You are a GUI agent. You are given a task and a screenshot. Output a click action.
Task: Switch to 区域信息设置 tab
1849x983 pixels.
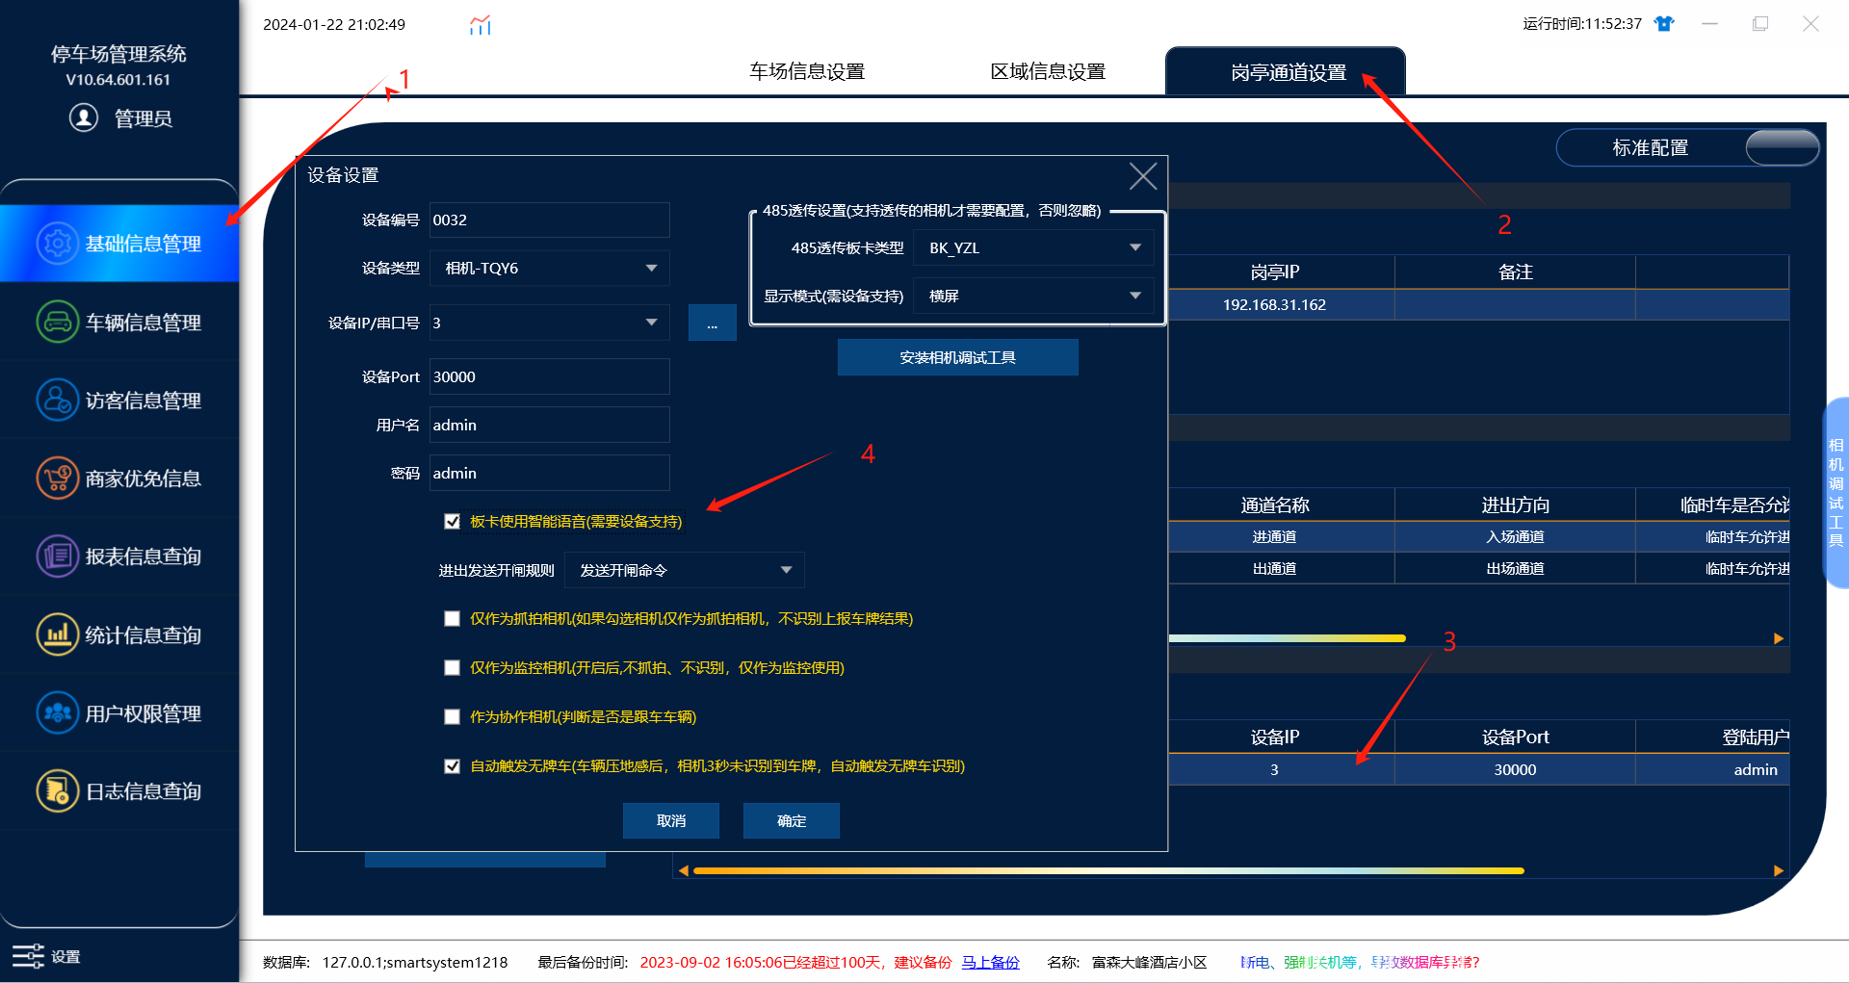(1048, 72)
